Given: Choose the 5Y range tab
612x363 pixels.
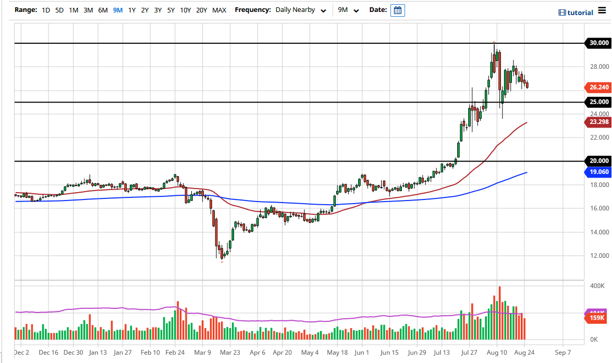Looking at the screenshot, I should [171, 10].
